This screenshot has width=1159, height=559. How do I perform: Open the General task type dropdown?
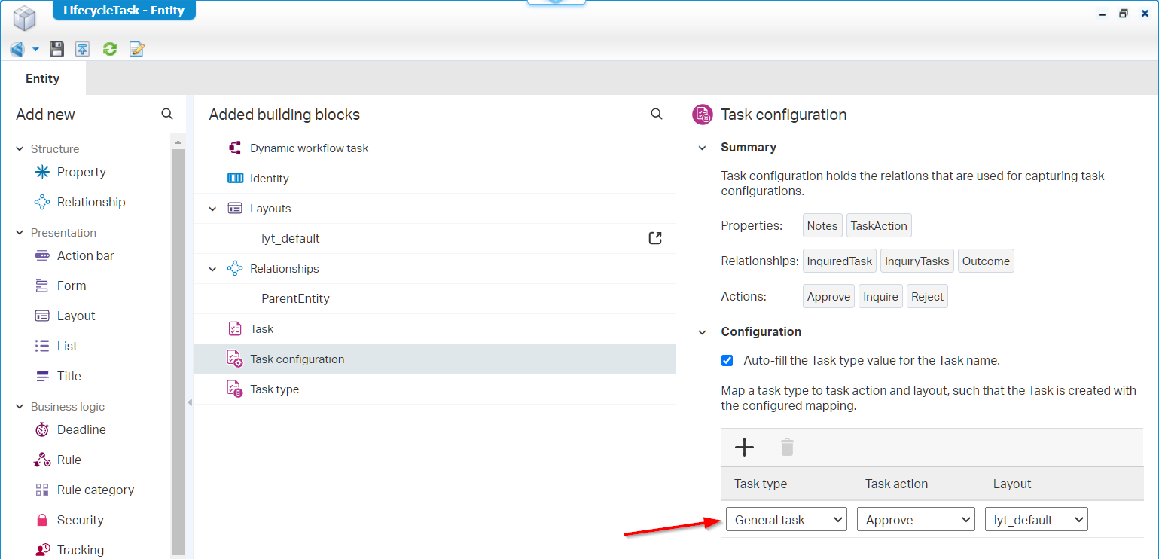(786, 520)
